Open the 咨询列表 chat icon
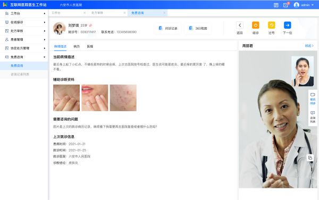The width and height of the screenshot is (319, 200). (313, 113)
